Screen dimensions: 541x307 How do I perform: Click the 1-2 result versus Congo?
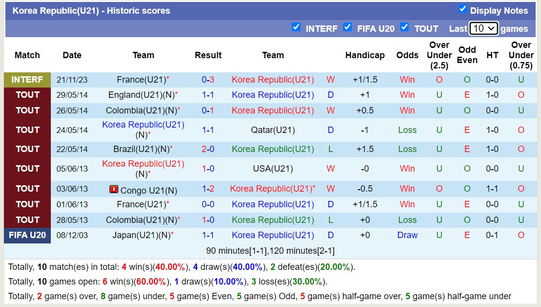(x=208, y=189)
